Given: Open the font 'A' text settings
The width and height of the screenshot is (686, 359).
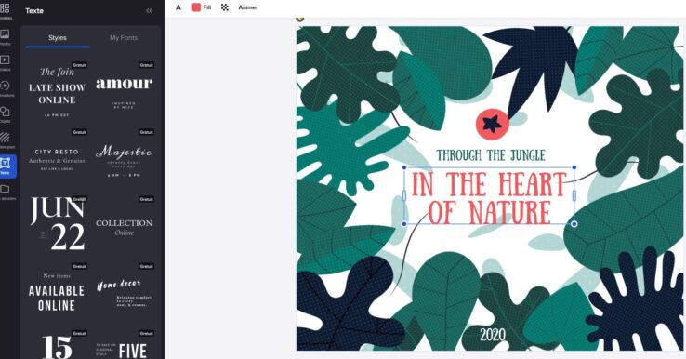Looking at the screenshot, I should click(178, 7).
